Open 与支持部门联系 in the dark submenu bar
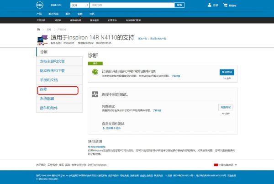 (x=133, y=20)
